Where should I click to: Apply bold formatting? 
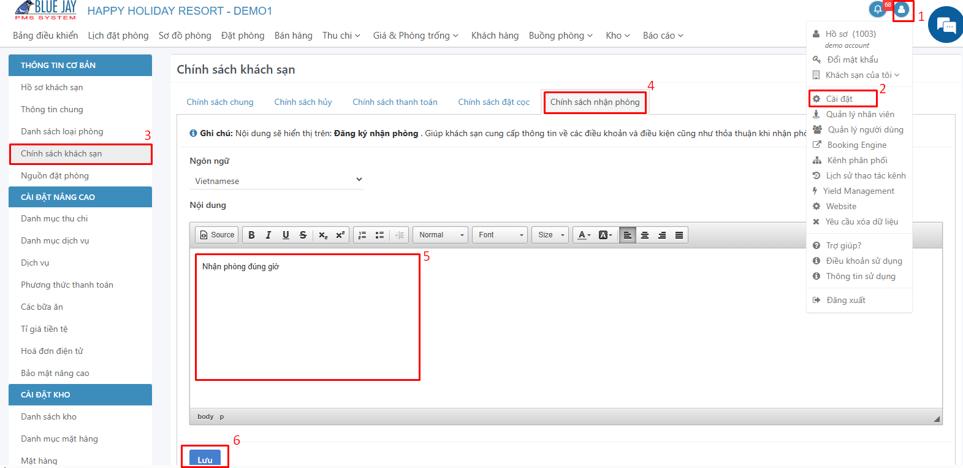251,235
